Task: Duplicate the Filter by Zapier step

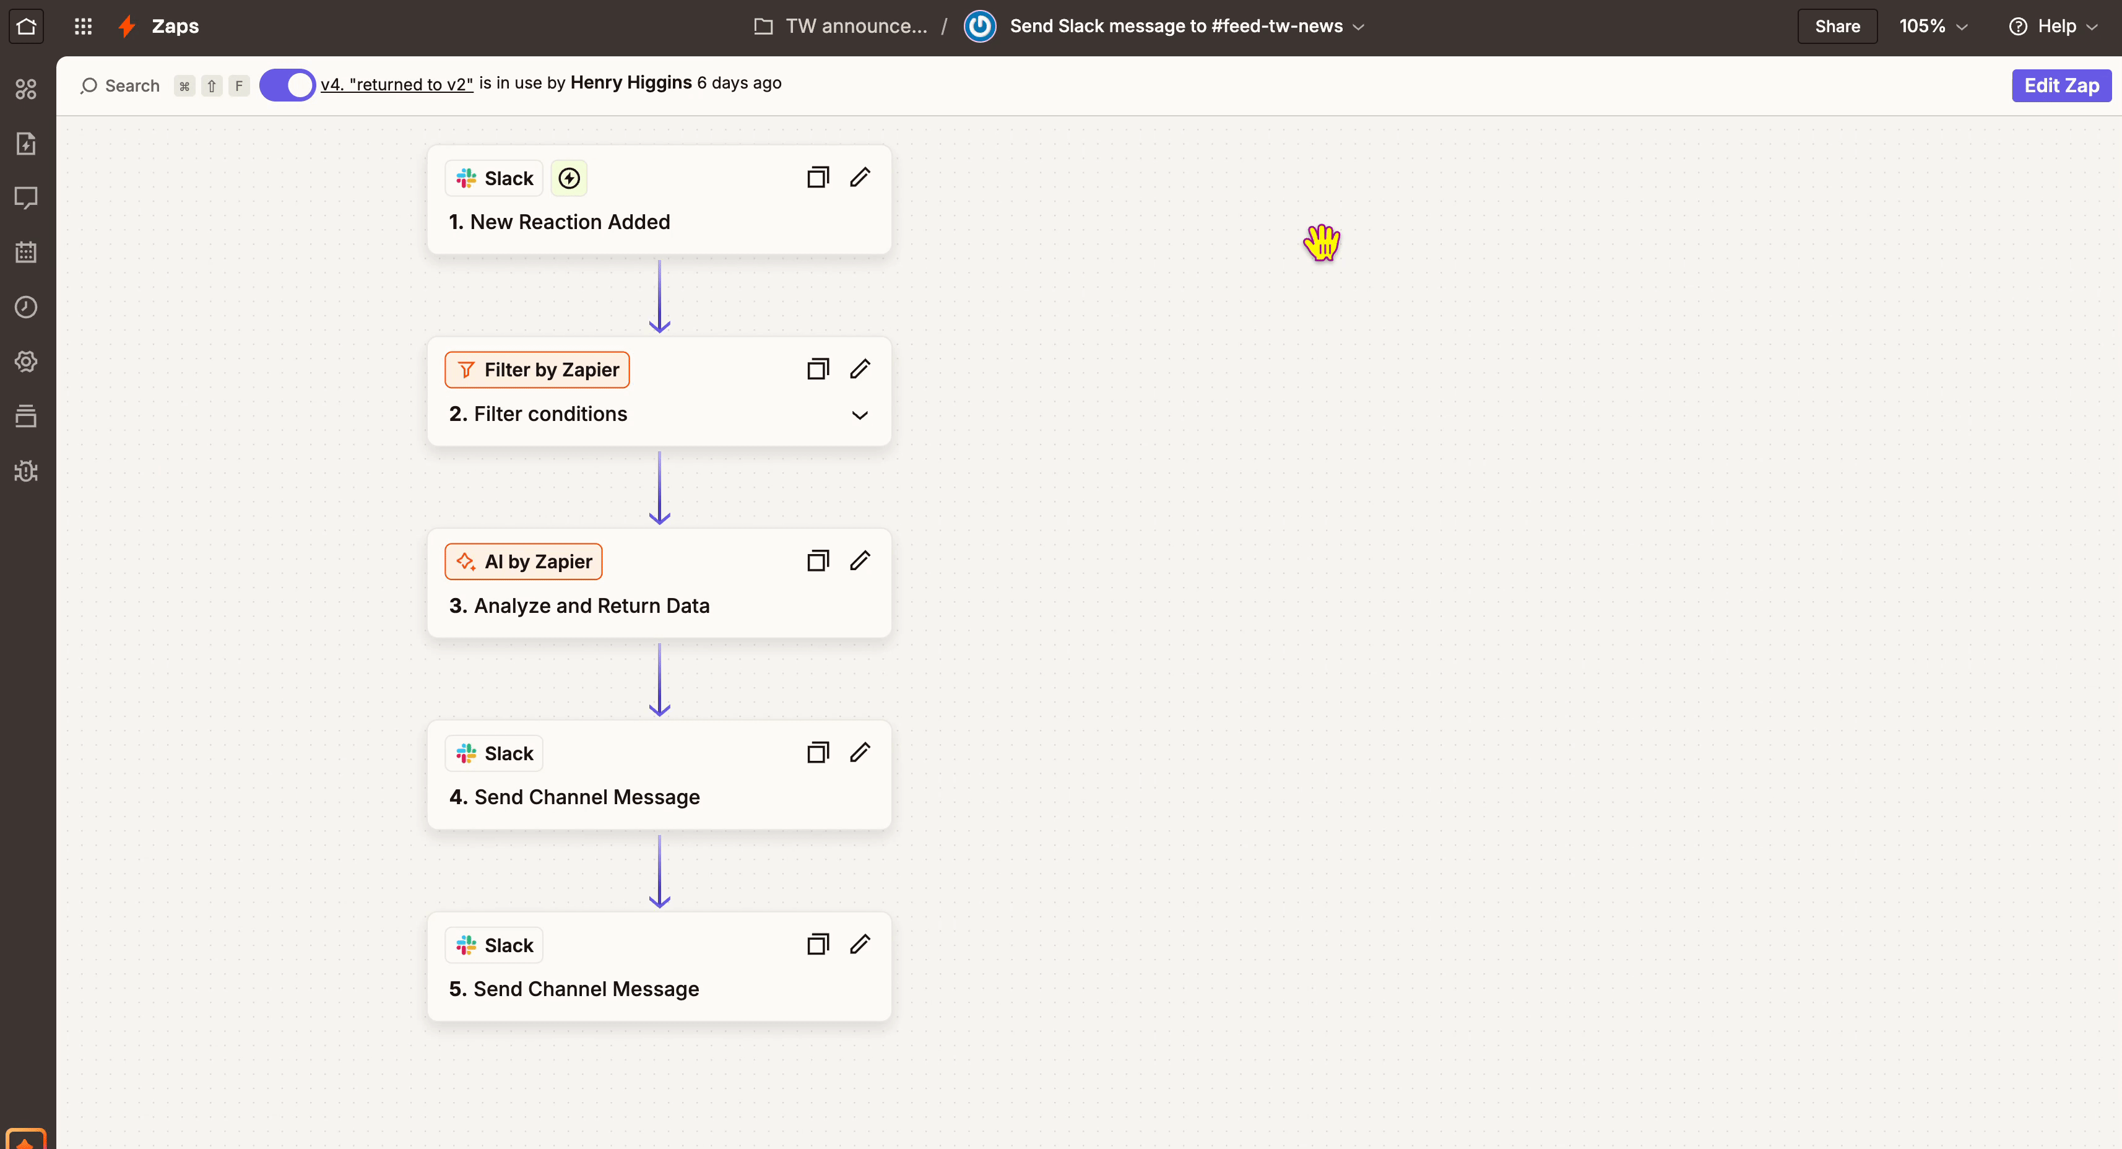Action: tap(817, 369)
